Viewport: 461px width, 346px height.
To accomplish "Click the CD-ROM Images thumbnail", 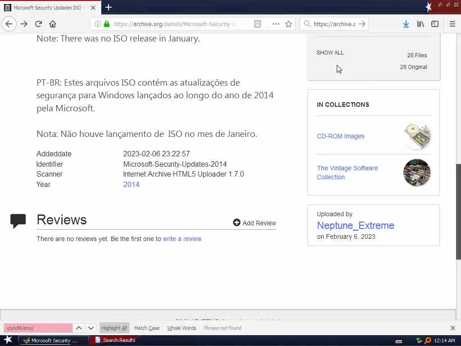I will [417, 136].
